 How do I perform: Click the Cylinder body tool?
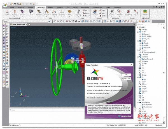coord(14,12)
